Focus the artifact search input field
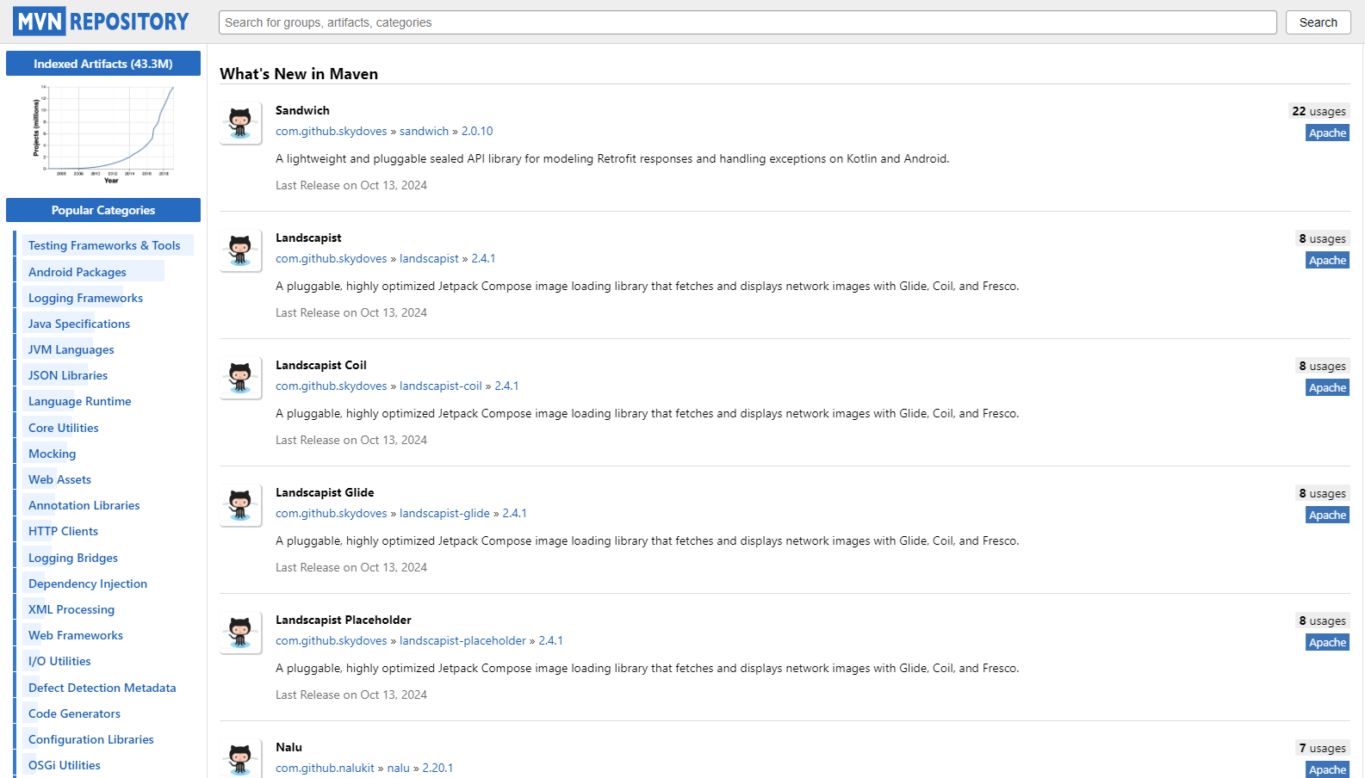This screenshot has height=778, width=1365. pos(748,22)
